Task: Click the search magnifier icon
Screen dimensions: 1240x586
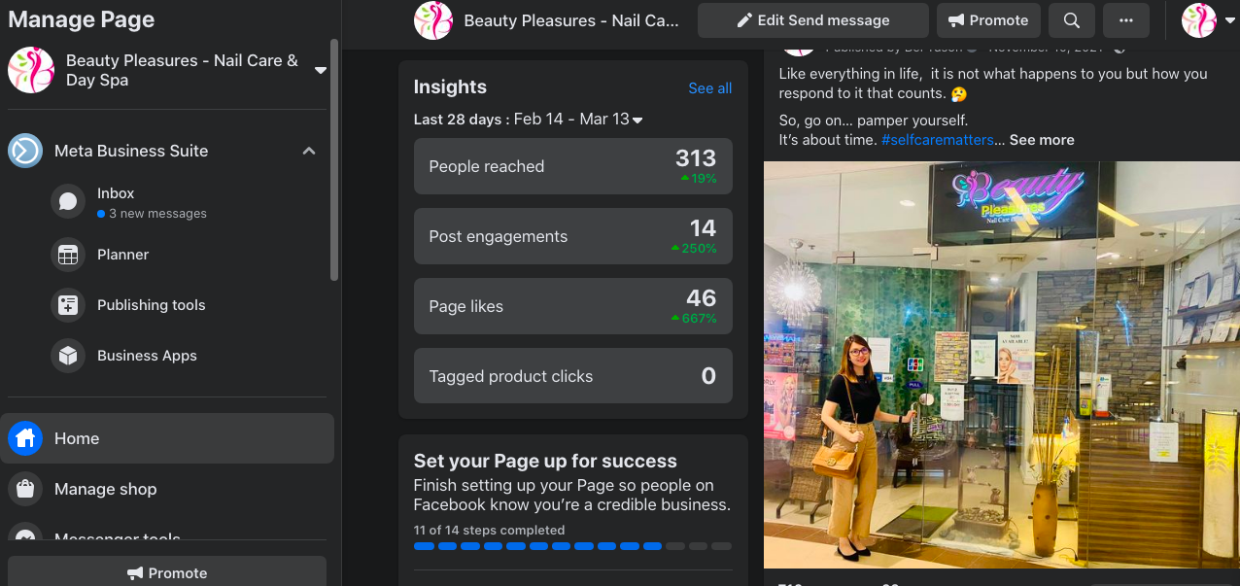Action: click(1071, 20)
